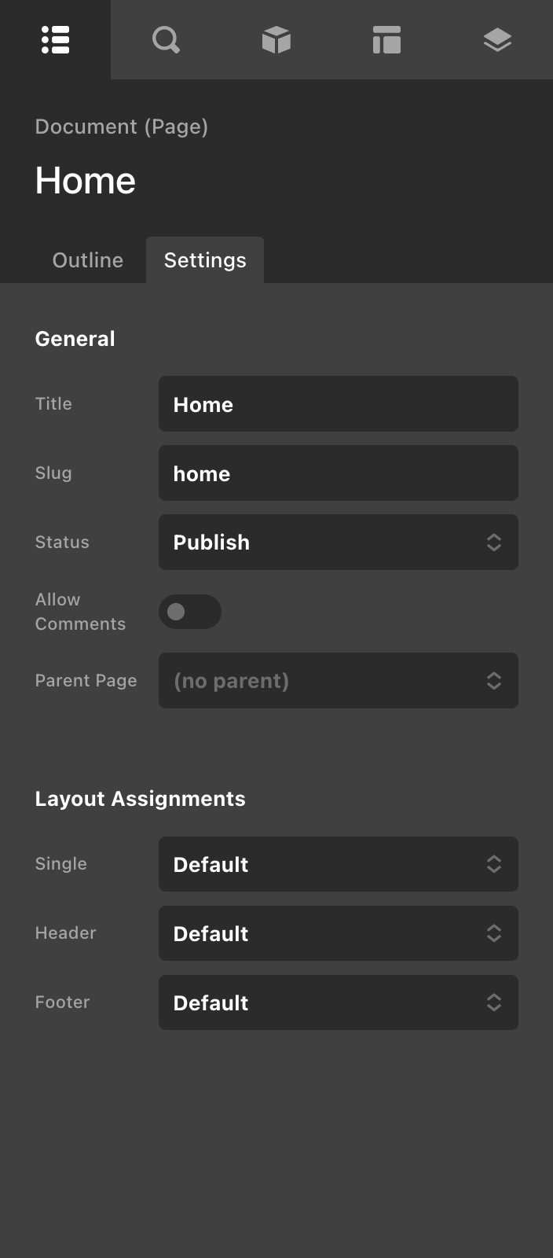
Task: Open the Status dropdown showing Publish
Action: 338,542
